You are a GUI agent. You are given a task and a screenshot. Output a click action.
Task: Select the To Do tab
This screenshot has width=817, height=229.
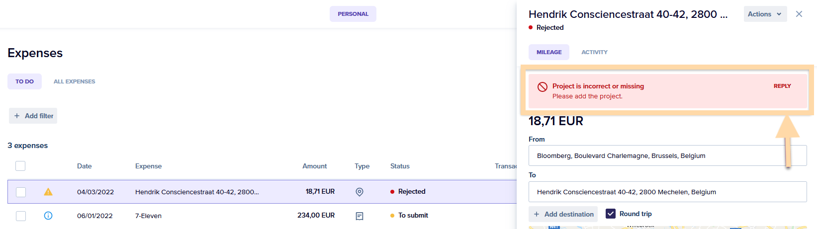[x=24, y=81]
